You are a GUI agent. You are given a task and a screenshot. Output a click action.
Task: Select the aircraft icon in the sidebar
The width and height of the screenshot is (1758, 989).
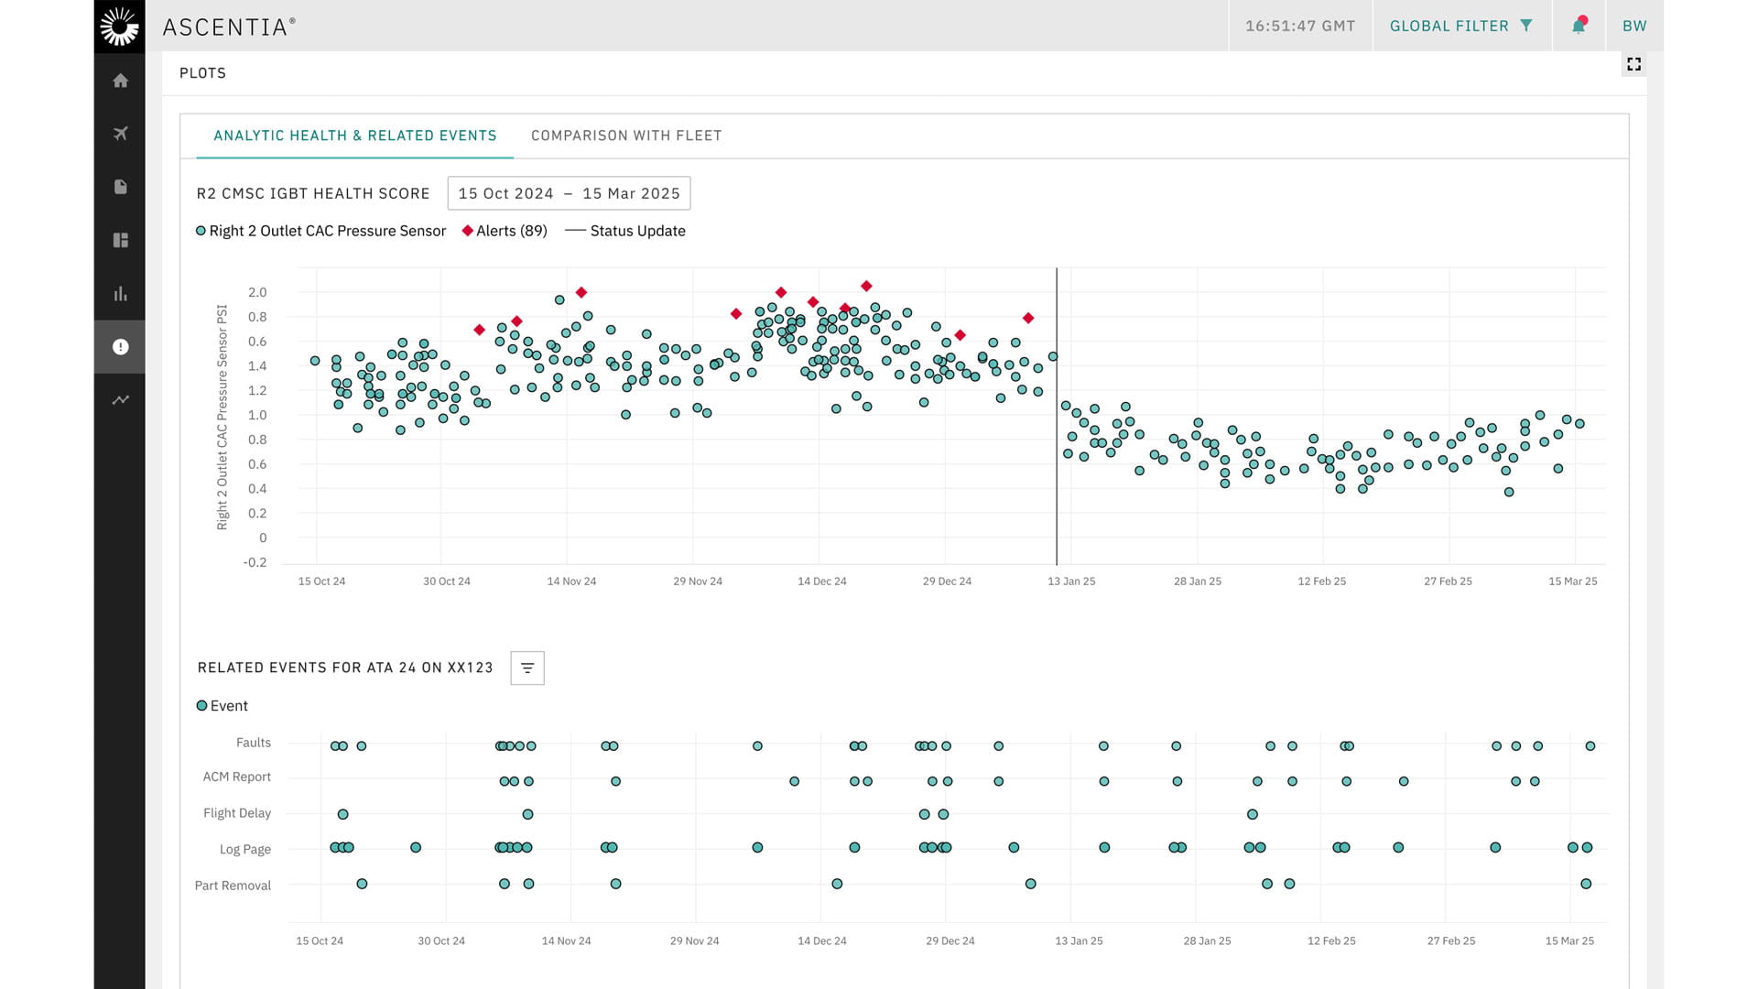pos(119,134)
